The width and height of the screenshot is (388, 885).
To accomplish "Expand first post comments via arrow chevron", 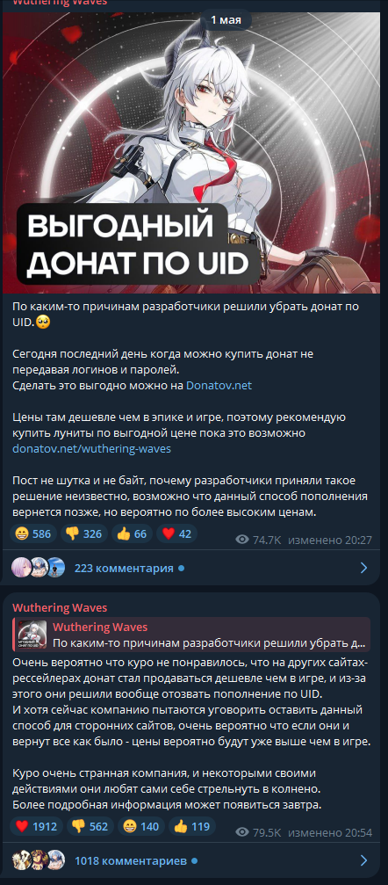I will 363,568.
